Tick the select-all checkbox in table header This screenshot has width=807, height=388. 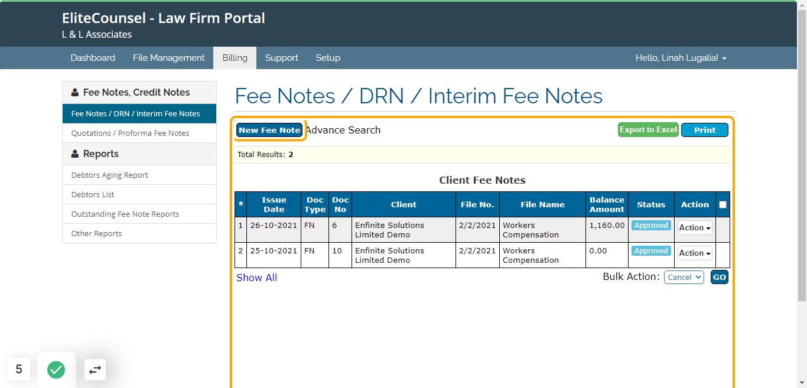[723, 205]
